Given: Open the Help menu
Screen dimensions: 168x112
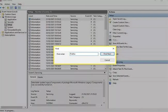Looking at the screenshot, I should (x=20, y=4).
